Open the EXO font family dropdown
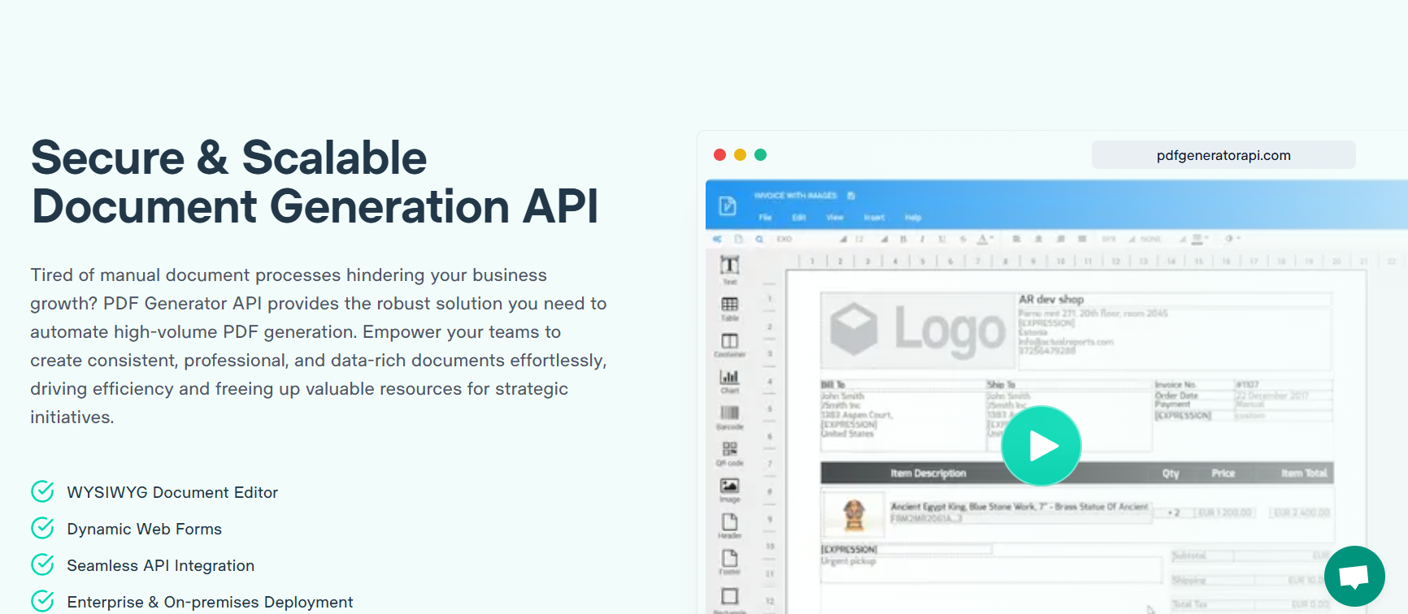Viewport: 1408px width, 614px height. [810, 240]
